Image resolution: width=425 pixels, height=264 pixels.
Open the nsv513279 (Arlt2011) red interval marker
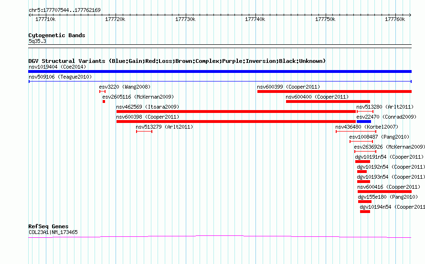pyautogui.click(x=144, y=132)
